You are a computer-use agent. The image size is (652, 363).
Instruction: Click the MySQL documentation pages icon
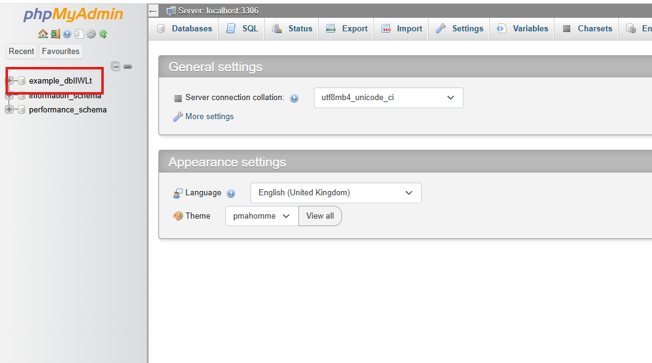tap(79, 34)
